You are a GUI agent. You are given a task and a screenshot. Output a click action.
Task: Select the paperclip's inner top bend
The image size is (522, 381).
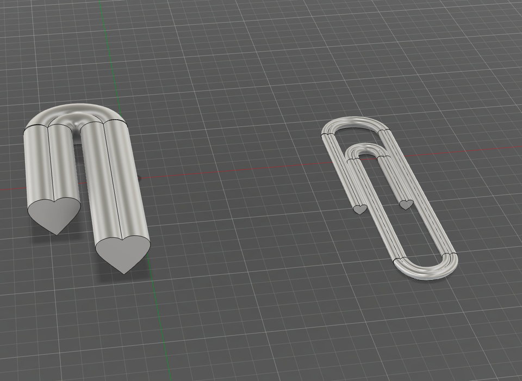367,149
